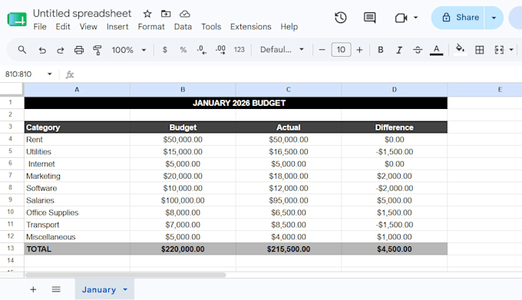Open the search menus magnifier

[x=22, y=50]
